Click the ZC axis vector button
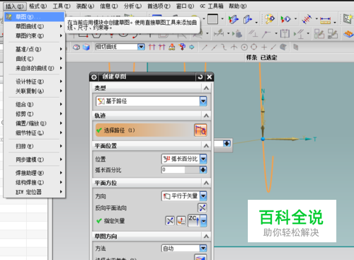Image resolution: width=354 pixels, height=260 pixels. click(x=194, y=221)
